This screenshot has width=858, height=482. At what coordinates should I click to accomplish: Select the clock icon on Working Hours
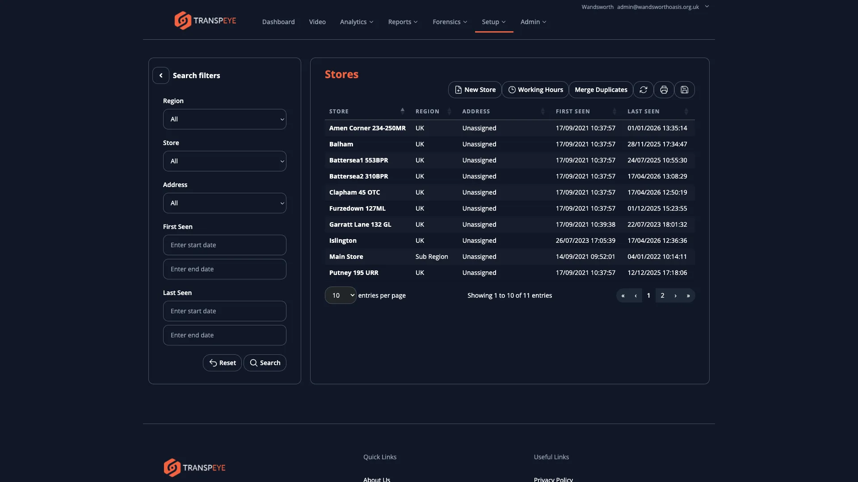point(512,90)
